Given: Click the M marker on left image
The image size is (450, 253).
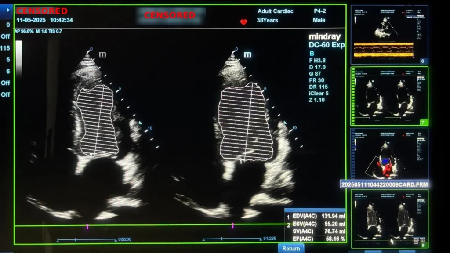Looking at the screenshot, I should coord(102,55).
